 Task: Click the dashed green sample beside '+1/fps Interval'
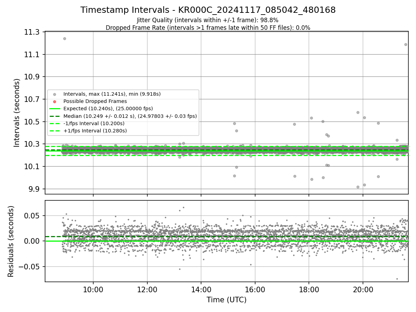54,131
